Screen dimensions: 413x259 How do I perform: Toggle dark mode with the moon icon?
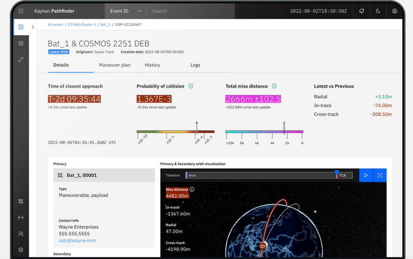point(378,11)
